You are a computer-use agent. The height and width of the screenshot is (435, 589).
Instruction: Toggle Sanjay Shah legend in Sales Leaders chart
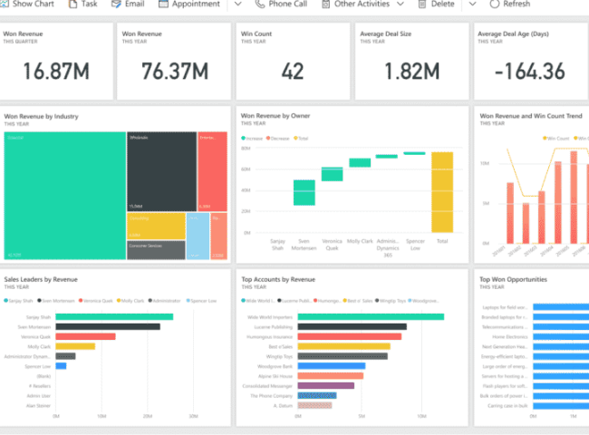22,300
